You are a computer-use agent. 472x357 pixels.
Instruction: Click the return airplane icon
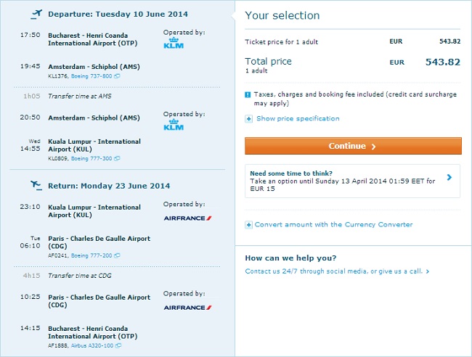click(35, 185)
